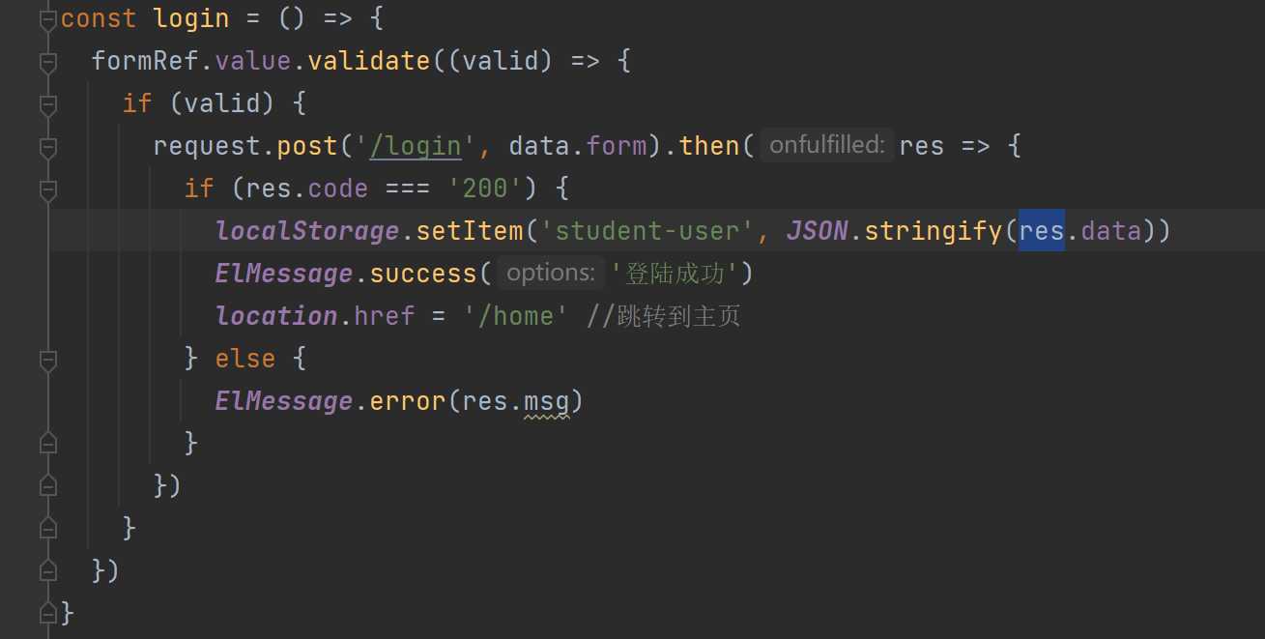Click the onfulfilled: inlay hint
This screenshot has height=639, width=1265.
coord(826,145)
